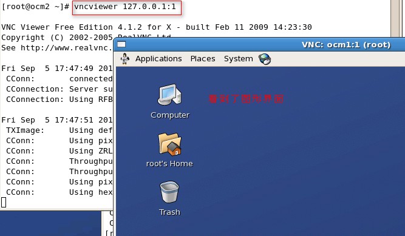Image resolution: width=405 pixels, height=236 pixels.
Task: Click the Trash label text
Action: coord(169,212)
